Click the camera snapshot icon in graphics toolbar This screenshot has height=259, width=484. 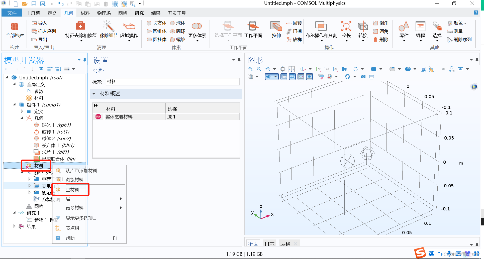(x=363, y=77)
